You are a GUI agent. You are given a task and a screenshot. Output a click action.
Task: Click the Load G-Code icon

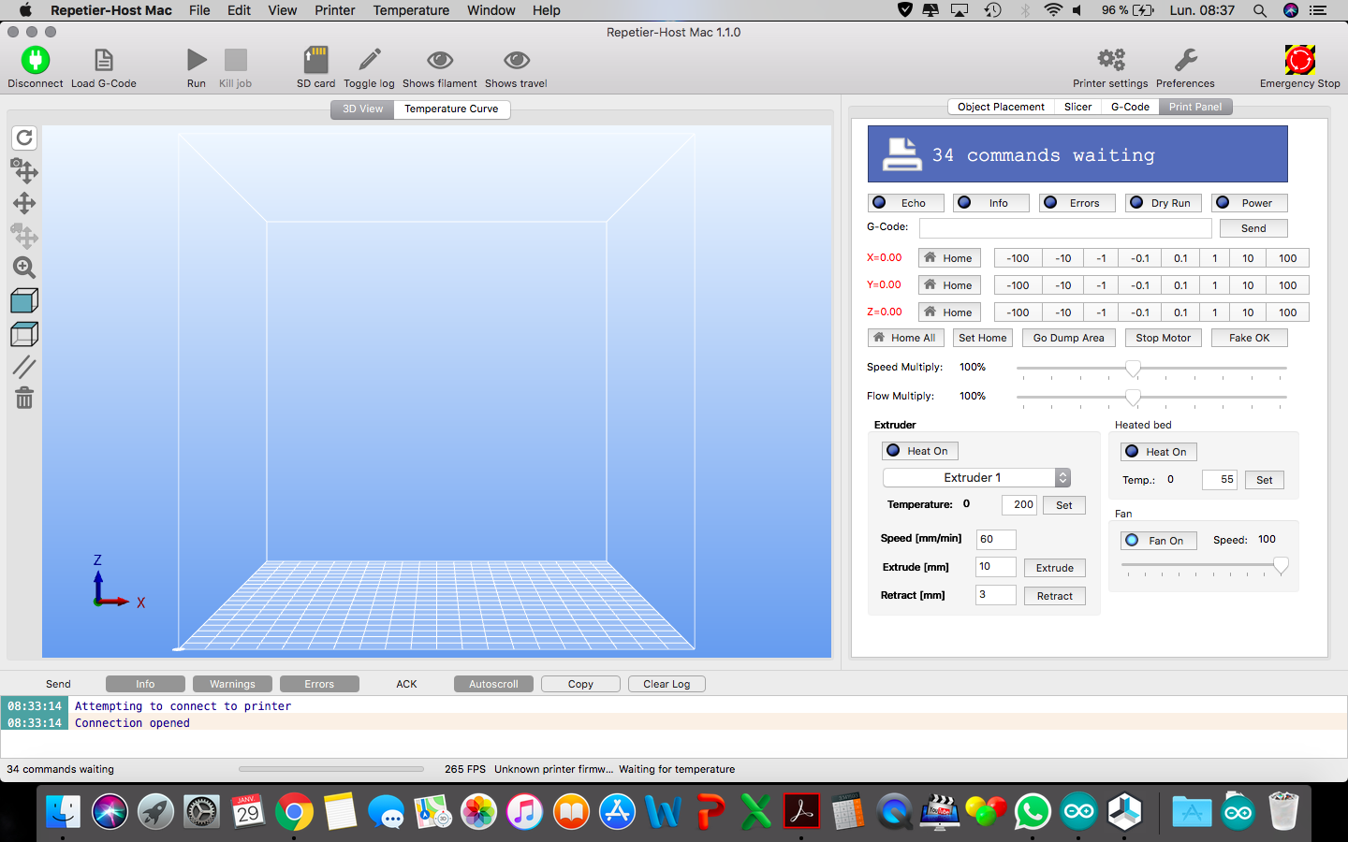(x=104, y=61)
